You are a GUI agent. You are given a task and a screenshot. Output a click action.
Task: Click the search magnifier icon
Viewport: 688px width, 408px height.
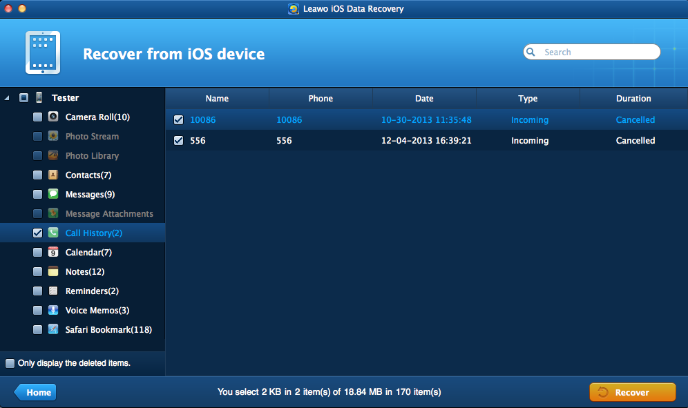tap(531, 52)
